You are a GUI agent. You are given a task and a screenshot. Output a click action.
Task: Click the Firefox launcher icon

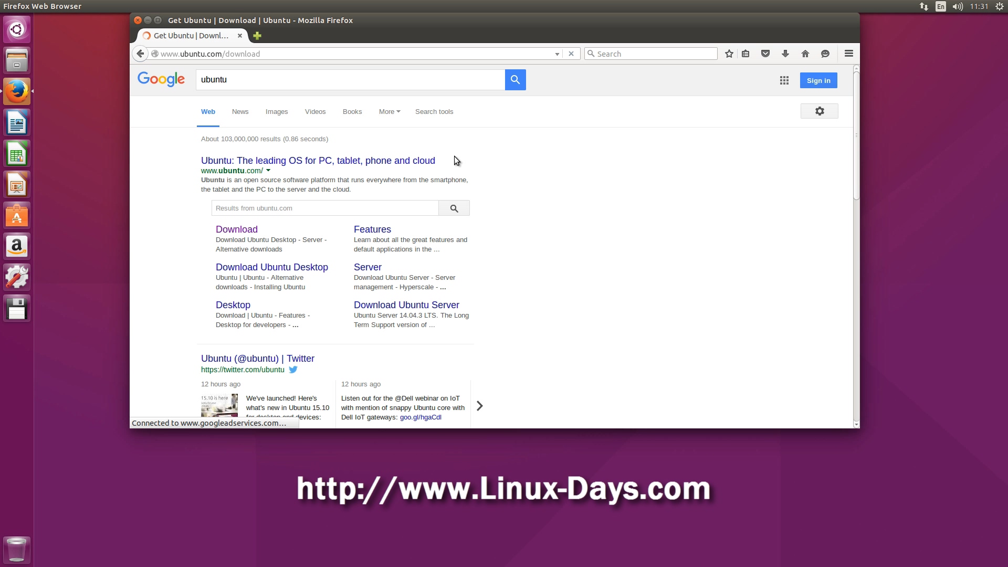pyautogui.click(x=17, y=91)
